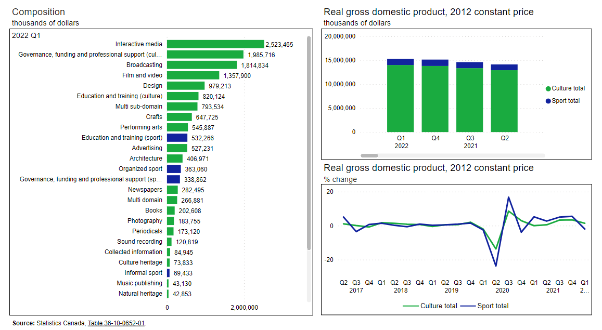Select the Design bar

click(186, 86)
